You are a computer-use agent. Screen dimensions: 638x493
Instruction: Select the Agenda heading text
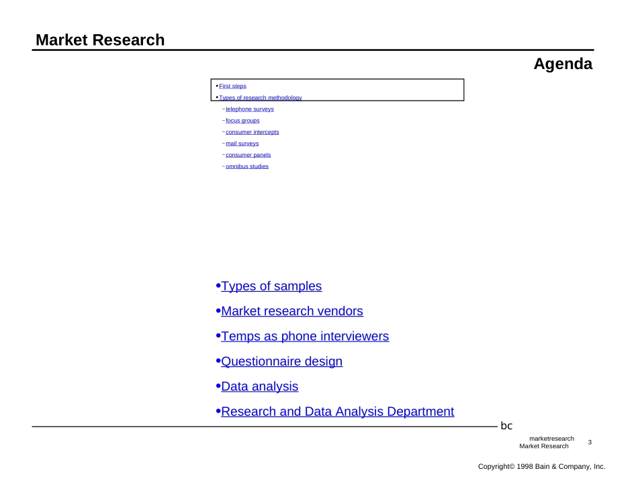[x=563, y=64]
